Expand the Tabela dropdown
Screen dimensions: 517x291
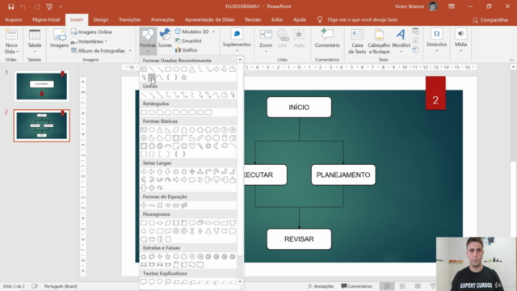click(35, 52)
